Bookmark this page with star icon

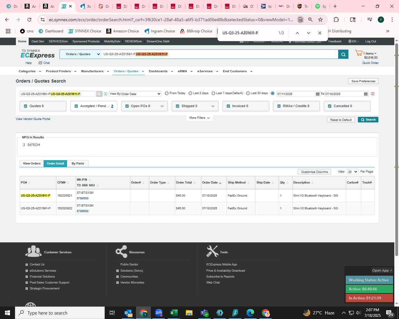[x=320, y=20]
